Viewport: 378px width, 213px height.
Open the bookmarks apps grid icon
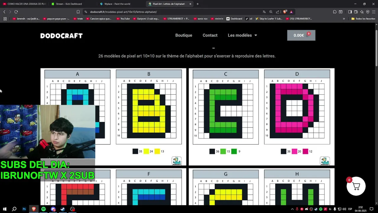[5, 19]
